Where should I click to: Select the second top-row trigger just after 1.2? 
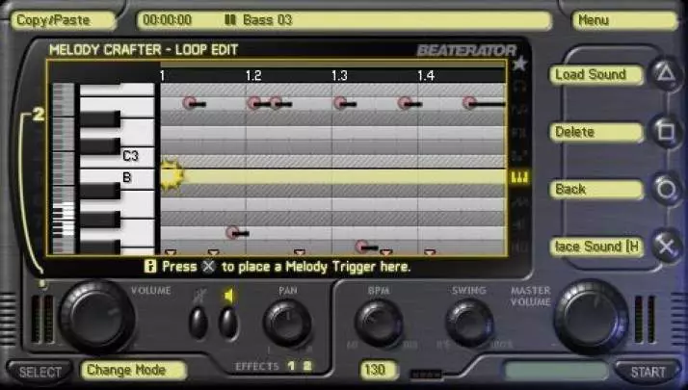280,104
